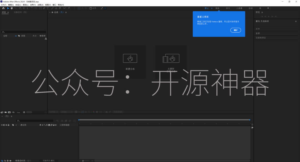Click the Project panel search field
300x162 pixels.
[24, 32]
